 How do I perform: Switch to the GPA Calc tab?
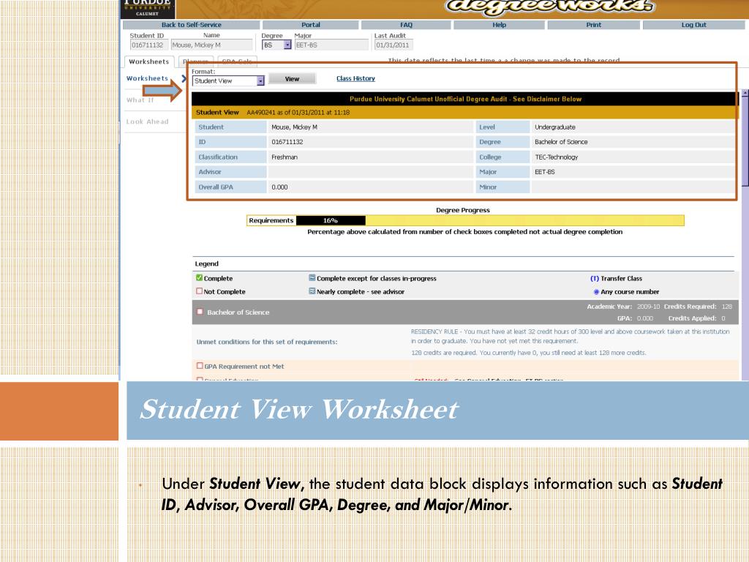[x=238, y=61]
